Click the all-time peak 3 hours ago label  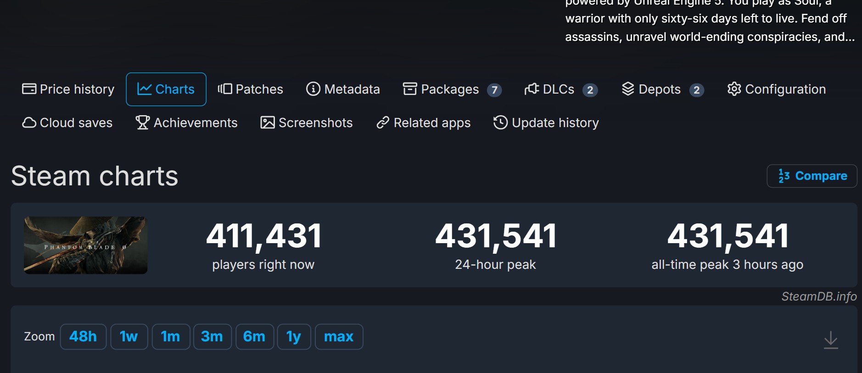pos(727,265)
